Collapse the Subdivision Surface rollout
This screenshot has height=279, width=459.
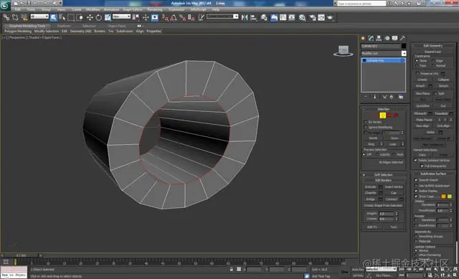point(432,174)
